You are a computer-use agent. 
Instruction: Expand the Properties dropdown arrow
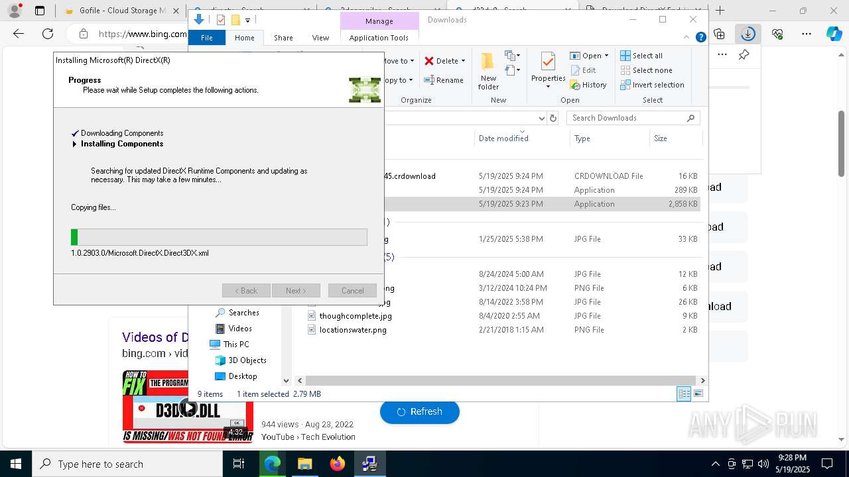(548, 87)
